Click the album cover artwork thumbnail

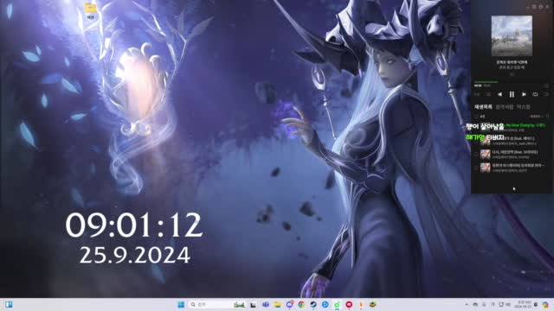pos(512,36)
